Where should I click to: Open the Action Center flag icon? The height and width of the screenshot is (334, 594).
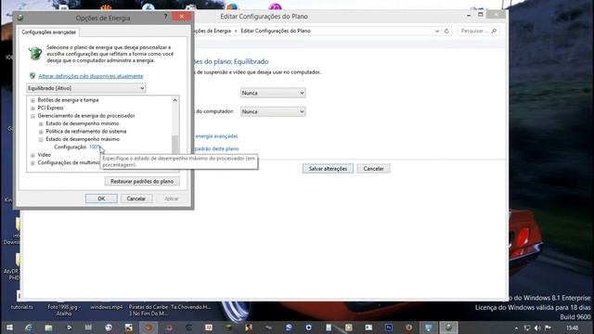click(549, 328)
